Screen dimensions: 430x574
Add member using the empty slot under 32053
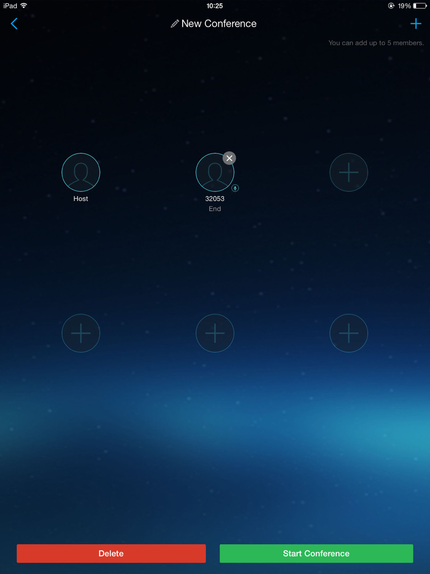pyautogui.click(x=215, y=333)
